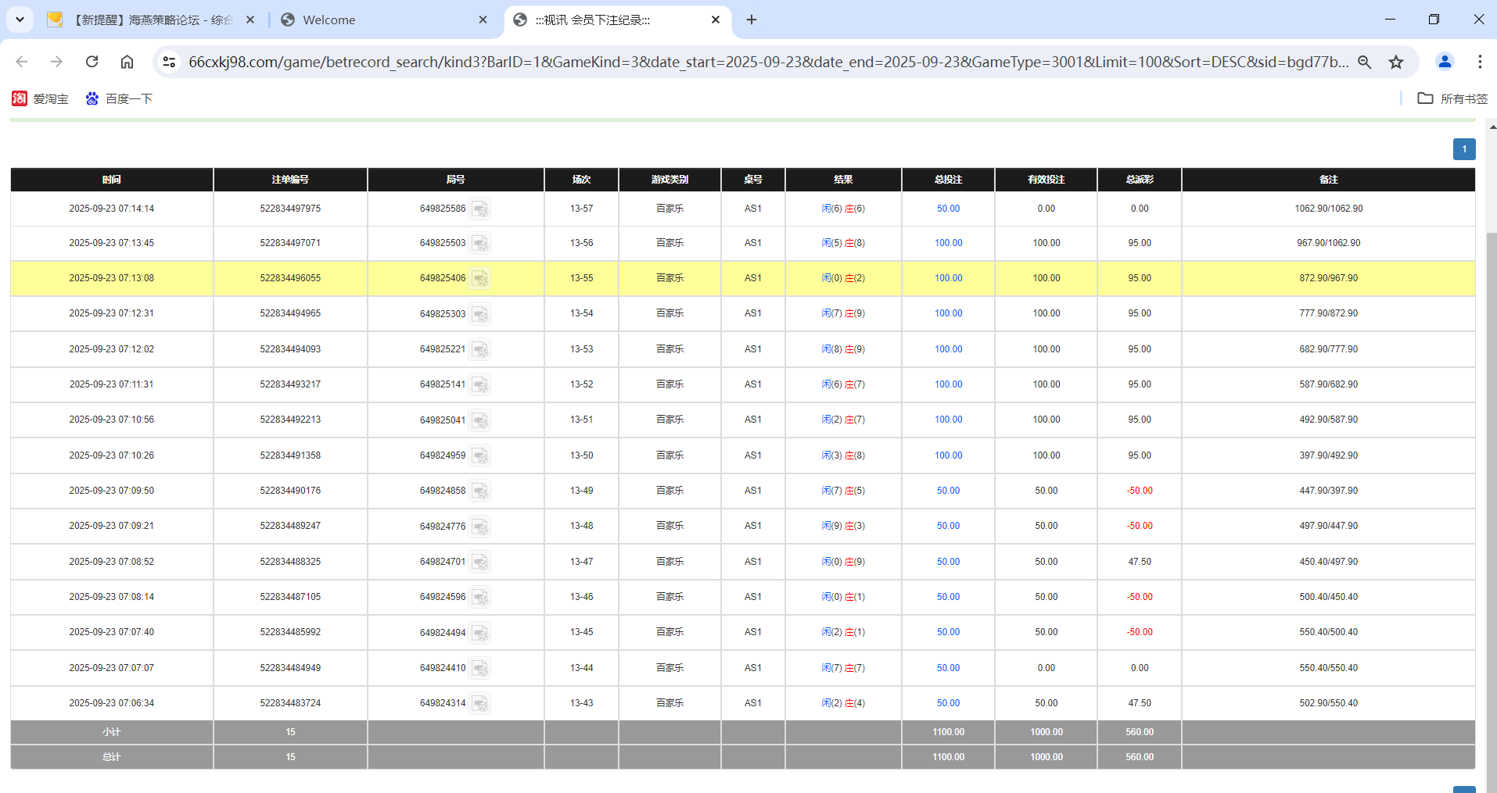1497x793 pixels.
Task: Open detail icon for round 649825406
Action: pos(479,279)
